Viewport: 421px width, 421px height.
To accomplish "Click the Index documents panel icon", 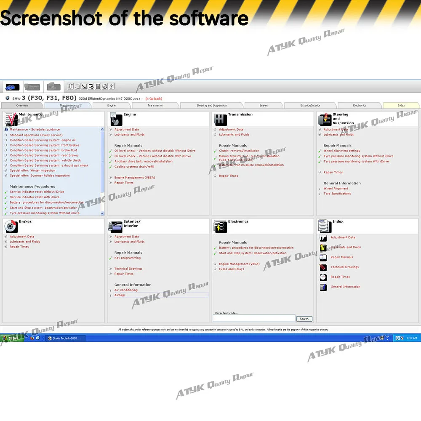I will (x=325, y=226).
